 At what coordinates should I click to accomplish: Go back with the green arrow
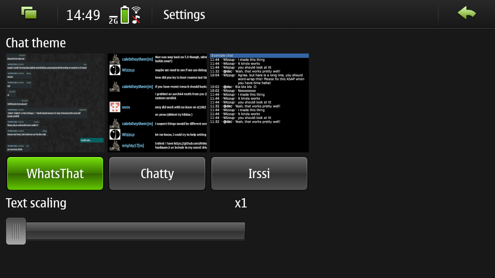click(467, 13)
